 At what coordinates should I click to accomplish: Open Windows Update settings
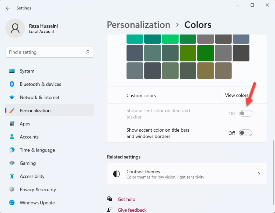[37, 203]
